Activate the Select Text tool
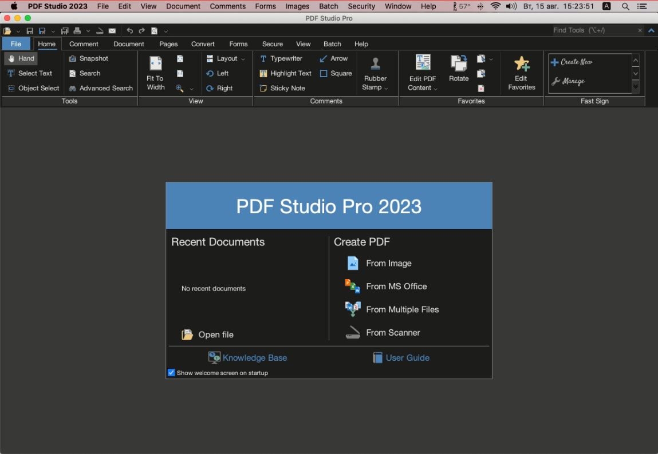This screenshot has height=454, width=658. click(29, 73)
